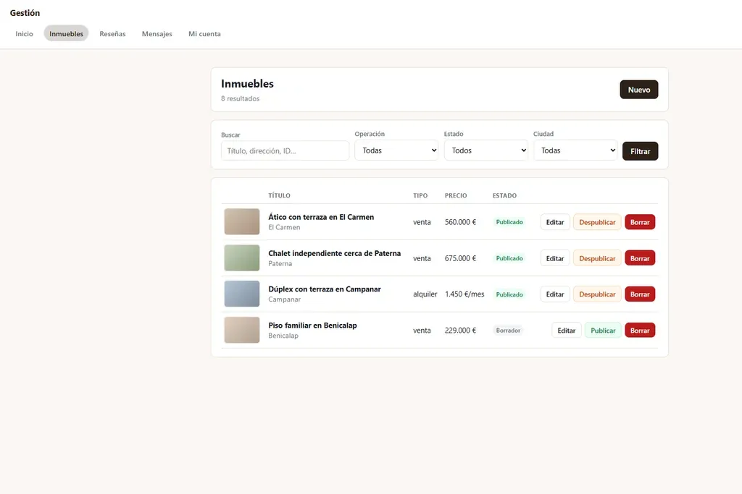Viewport: 742px width, 494px height.
Task: Select the green Chalet independiente thumbnail
Action: (242, 258)
